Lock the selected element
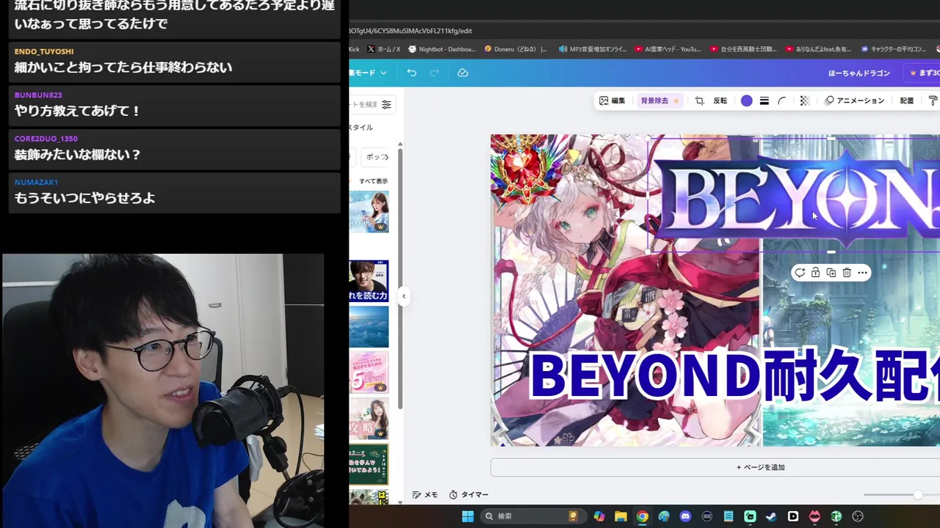Viewport: 940px width, 528px height. point(815,273)
